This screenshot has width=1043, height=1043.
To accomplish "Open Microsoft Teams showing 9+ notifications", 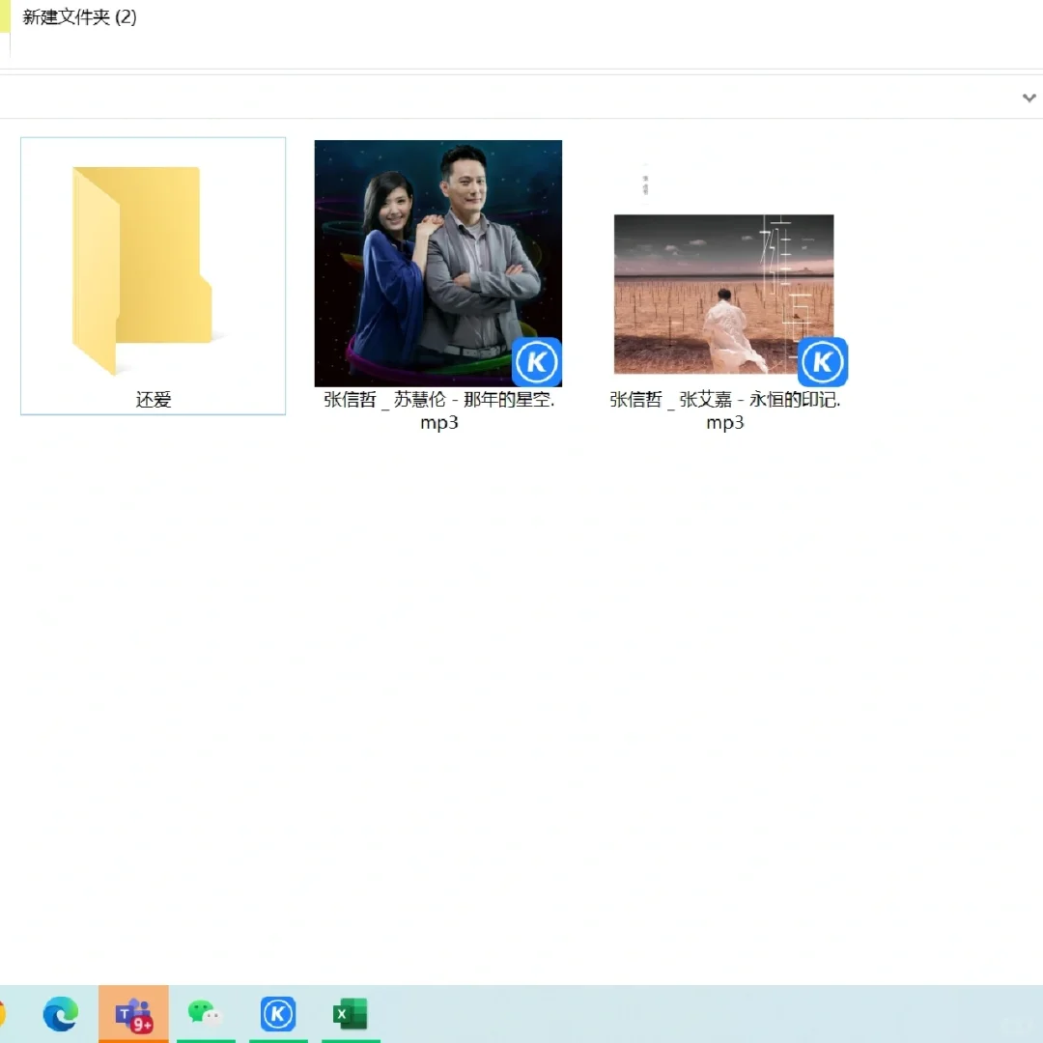I will pos(133,1014).
